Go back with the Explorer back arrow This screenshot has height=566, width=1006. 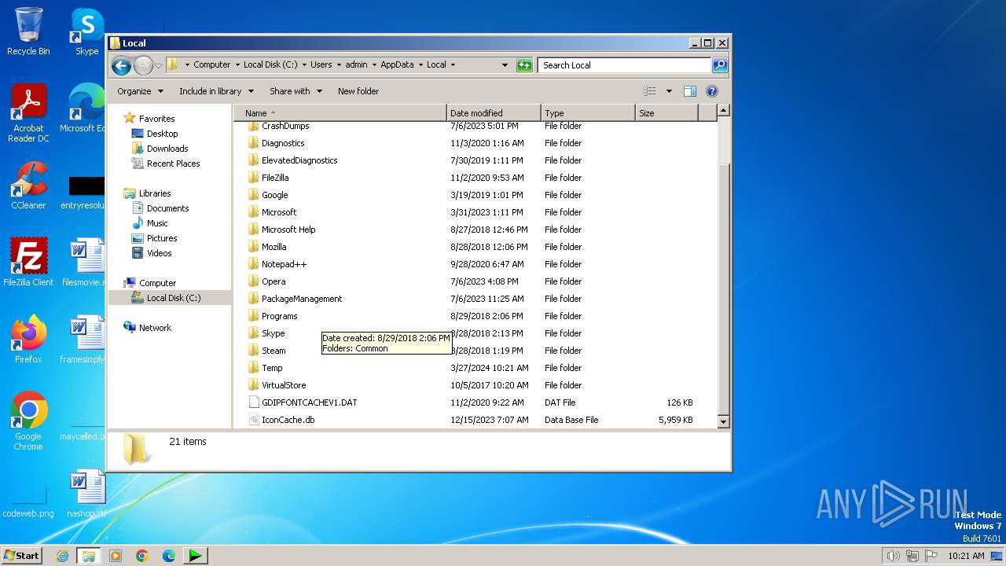121,65
